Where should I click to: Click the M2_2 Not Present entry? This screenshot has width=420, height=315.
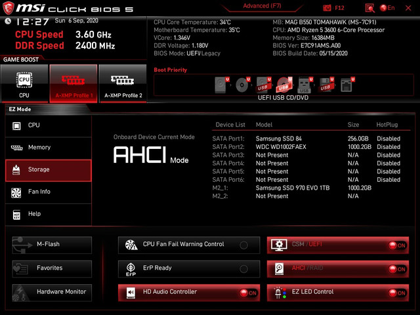(272, 196)
